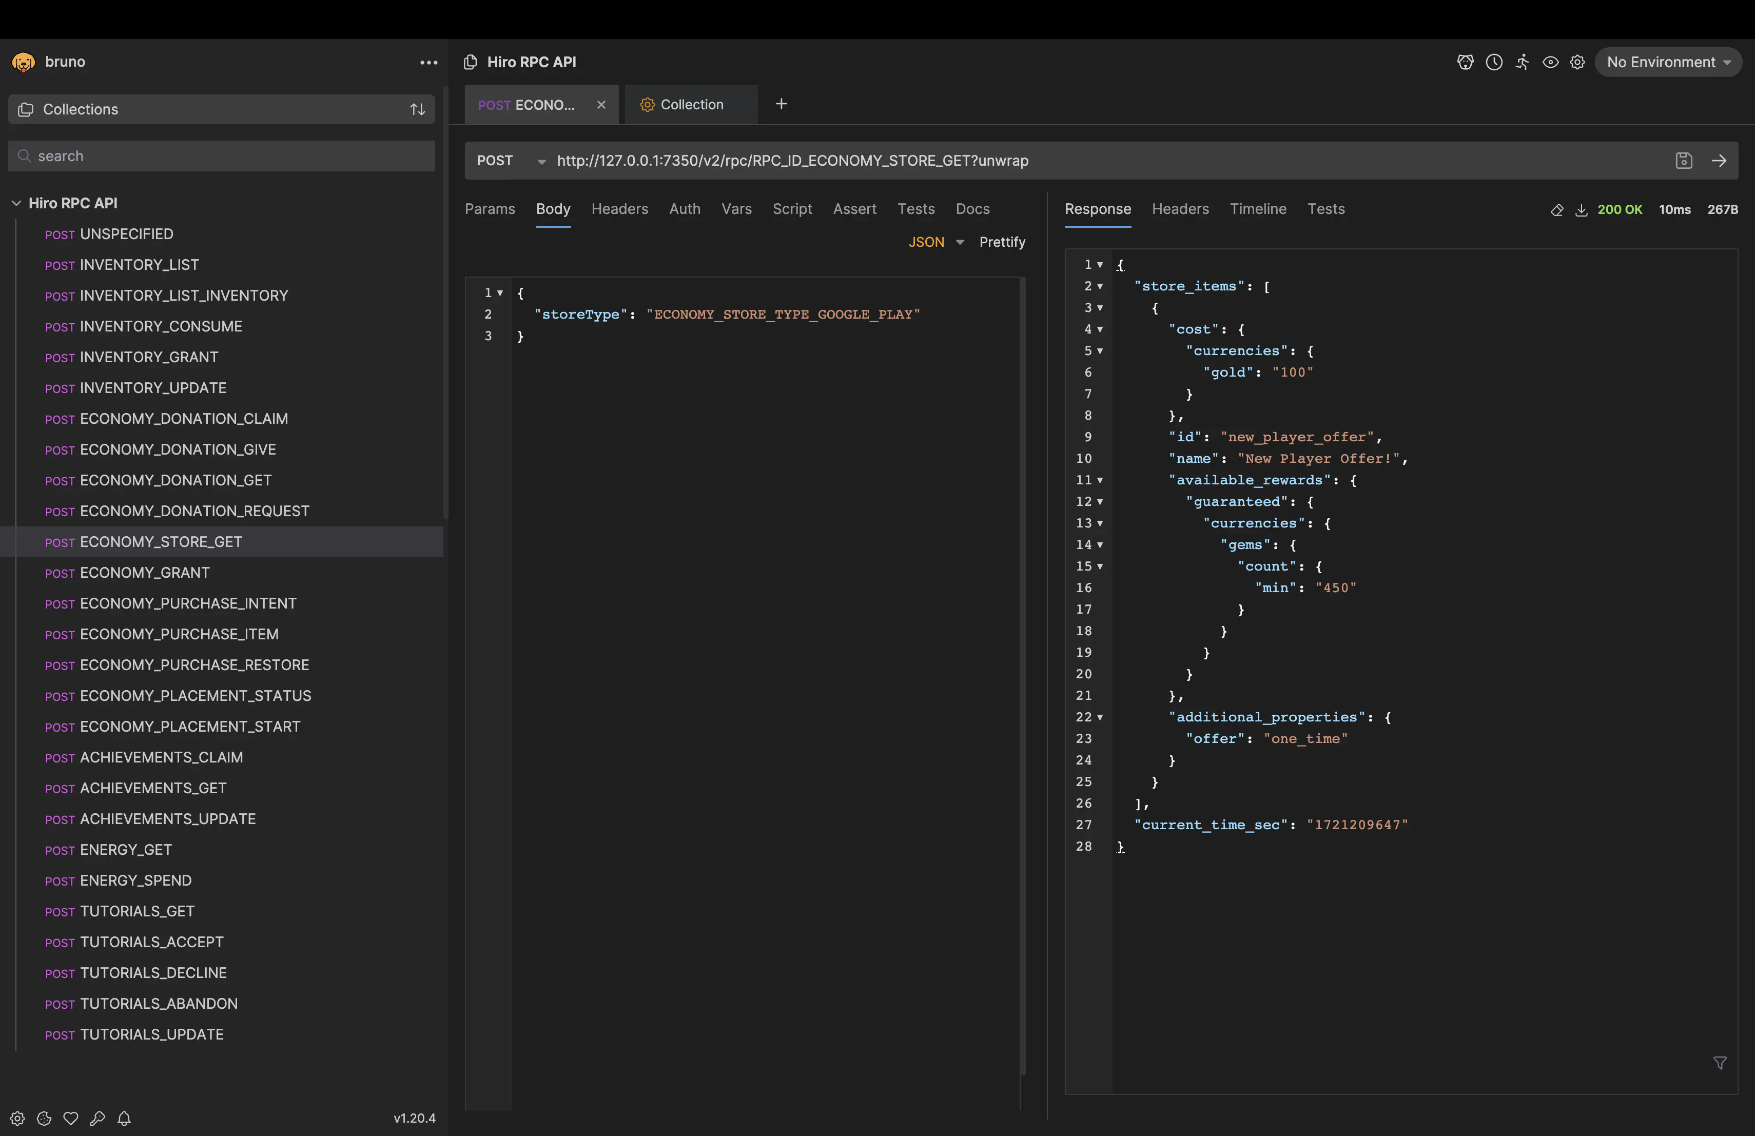1755x1136 pixels.
Task: Switch to the Headers response tab
Action: (1179, 208)
